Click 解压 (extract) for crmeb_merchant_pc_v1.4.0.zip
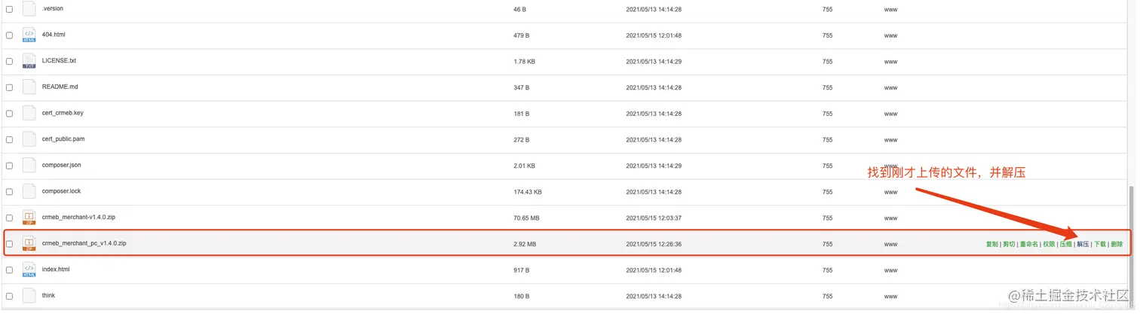This screenshot has height=314, width=1140. tap(1083, 244)
